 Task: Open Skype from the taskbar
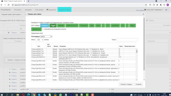coord(39,95)
